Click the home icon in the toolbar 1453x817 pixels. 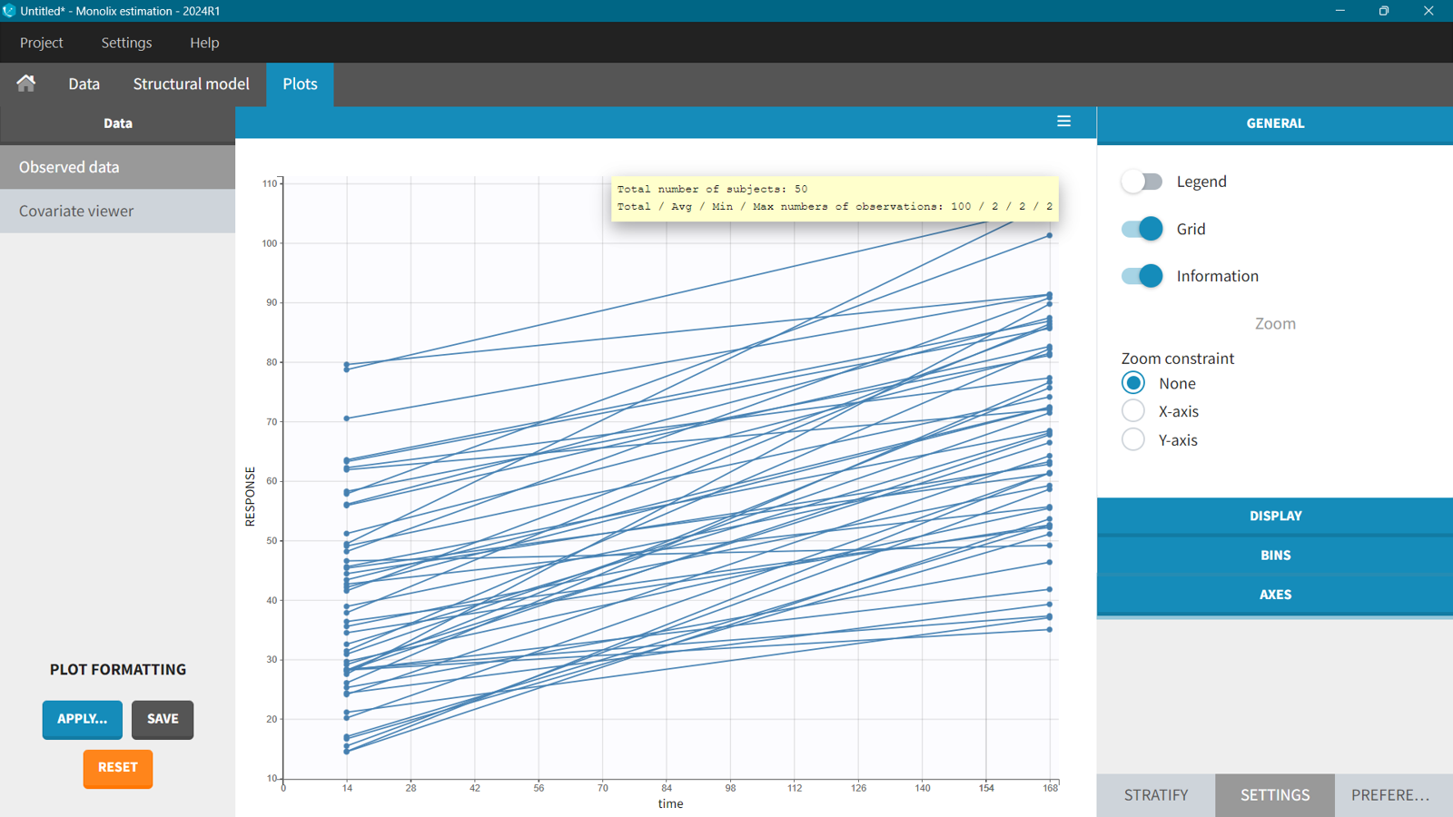pyautogui.click(x=25, y=84)
